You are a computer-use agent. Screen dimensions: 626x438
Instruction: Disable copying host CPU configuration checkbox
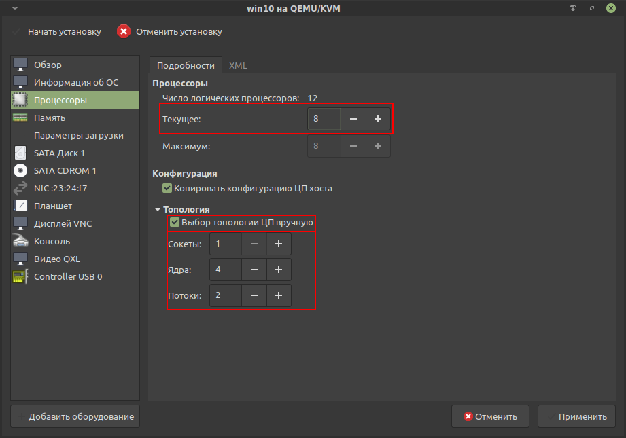pyautogui.click(x=167, y=188)
